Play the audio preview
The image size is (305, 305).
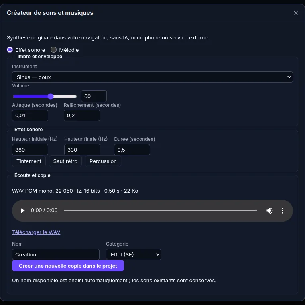click(22, 211)
